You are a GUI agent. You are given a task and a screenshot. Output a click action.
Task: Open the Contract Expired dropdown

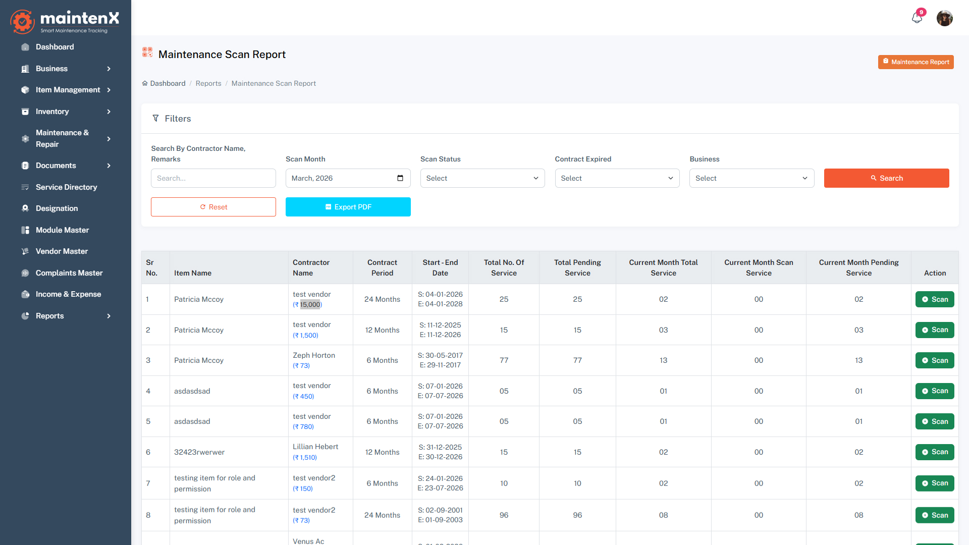point(617,178)
